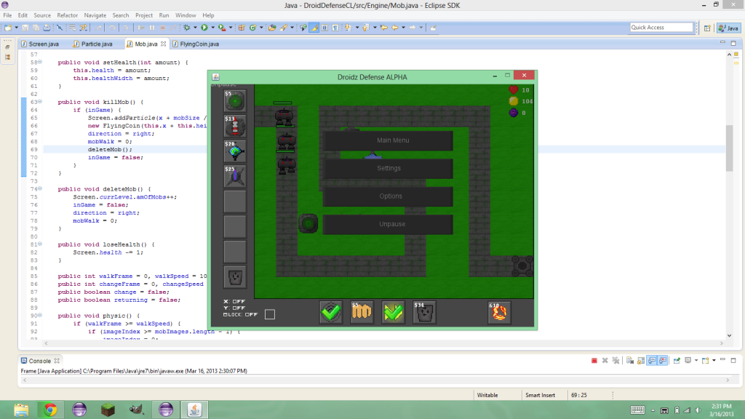The width and height of the screenshot is (745, 419).
Task: Launch the Debug bug icon
Action: [187, 28]
